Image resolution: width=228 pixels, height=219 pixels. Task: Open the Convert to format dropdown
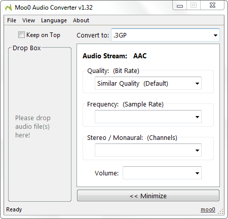(165, 35)
